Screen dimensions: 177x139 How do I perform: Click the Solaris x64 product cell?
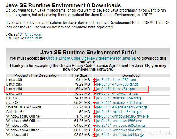37,112
